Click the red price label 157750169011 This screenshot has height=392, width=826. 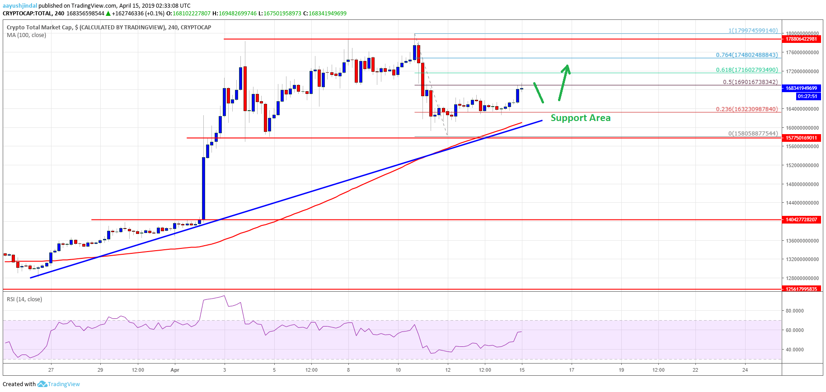[801, 138]
